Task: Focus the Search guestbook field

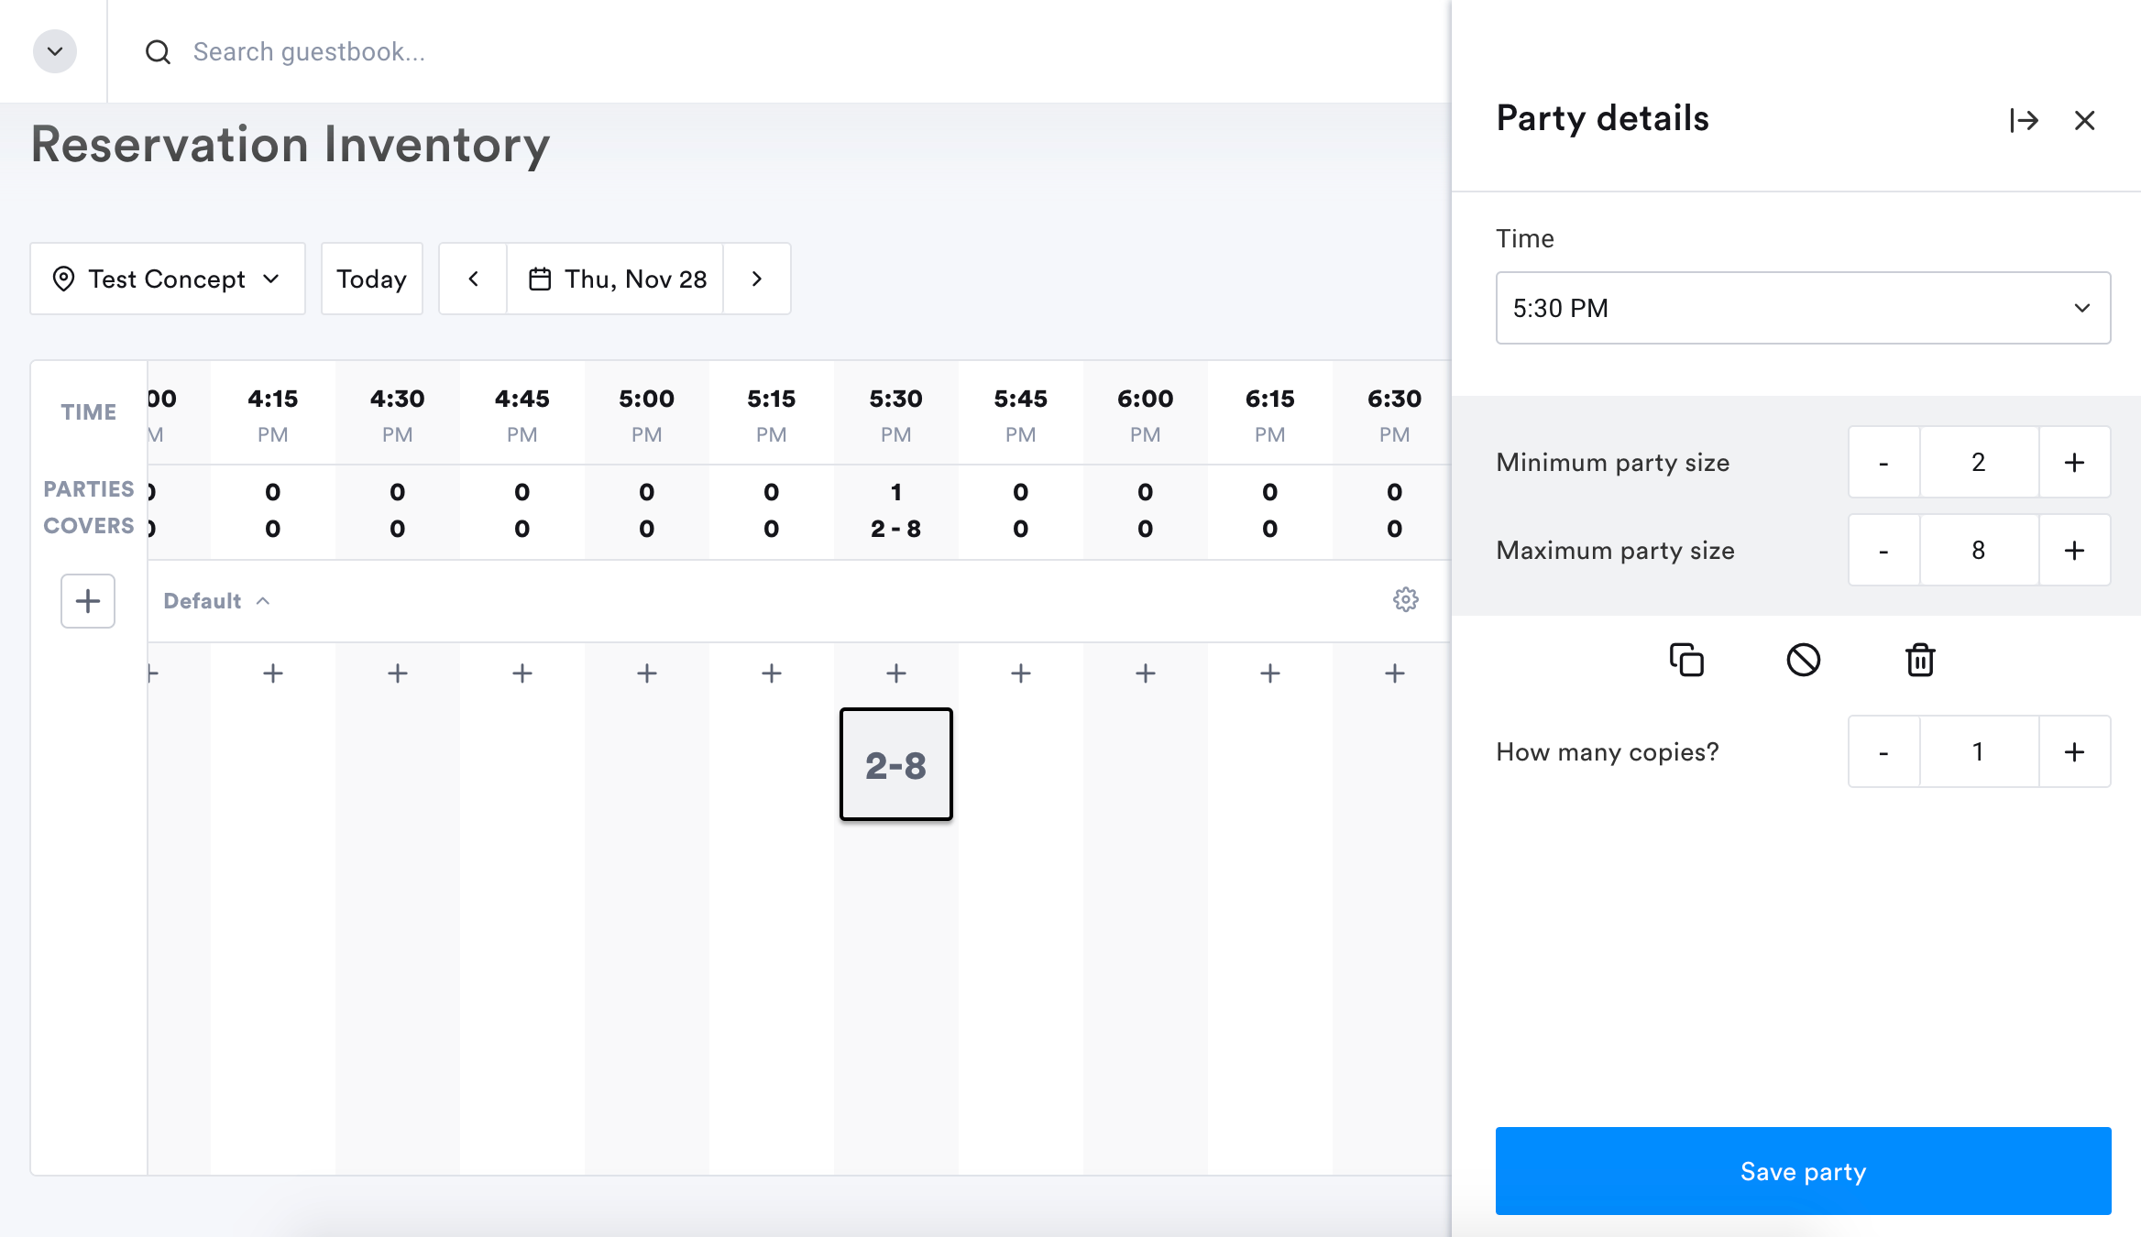Action: pos(309,52)
